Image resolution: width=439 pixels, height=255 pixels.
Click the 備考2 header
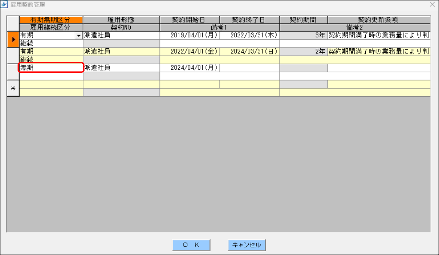pyautogui.click(x=355, y=27)
